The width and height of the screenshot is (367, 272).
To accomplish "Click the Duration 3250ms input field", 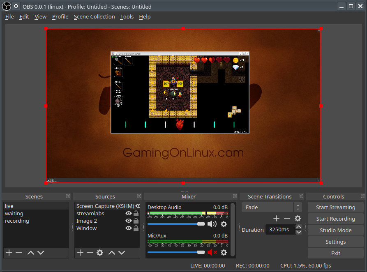I will click(280, 229).
